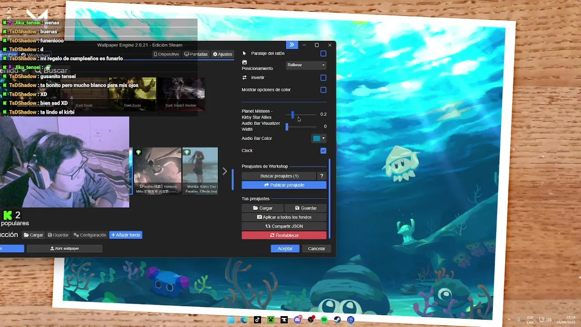Open the network status tray icon
This screenshot has width=581, height=327.
[541, 320]
